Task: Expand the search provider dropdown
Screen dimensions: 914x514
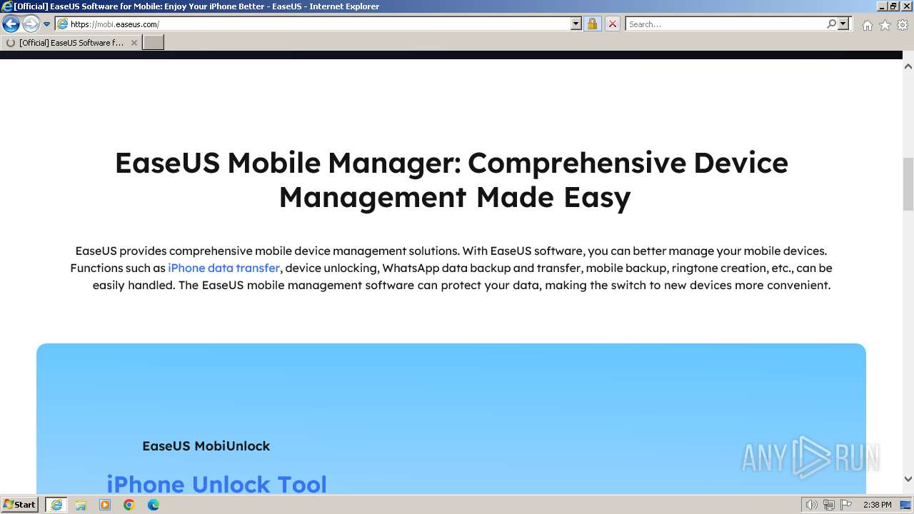Action: pyautogui.click(x=843, y=24)
